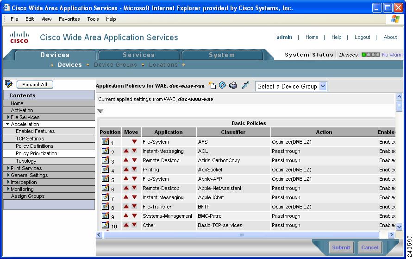This screenshot has height=259, width=413.
Task: Open Policy Definitions item
Action: pos(35,146)
